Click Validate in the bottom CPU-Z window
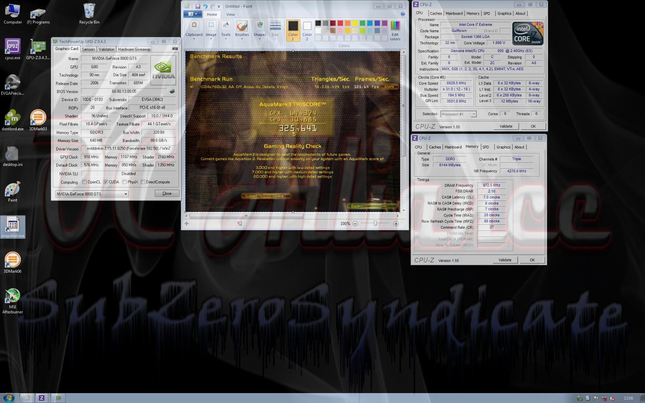Viewport: 645px width, 403px height. pos(505,260)
